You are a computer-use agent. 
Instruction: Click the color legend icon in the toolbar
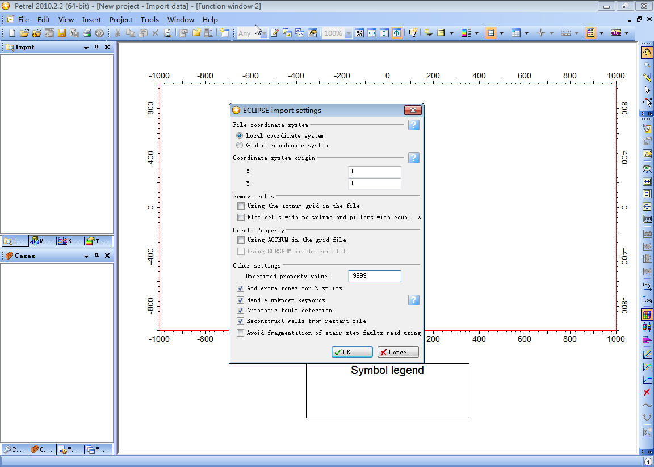pyautogui.click(x=466, y=33)
